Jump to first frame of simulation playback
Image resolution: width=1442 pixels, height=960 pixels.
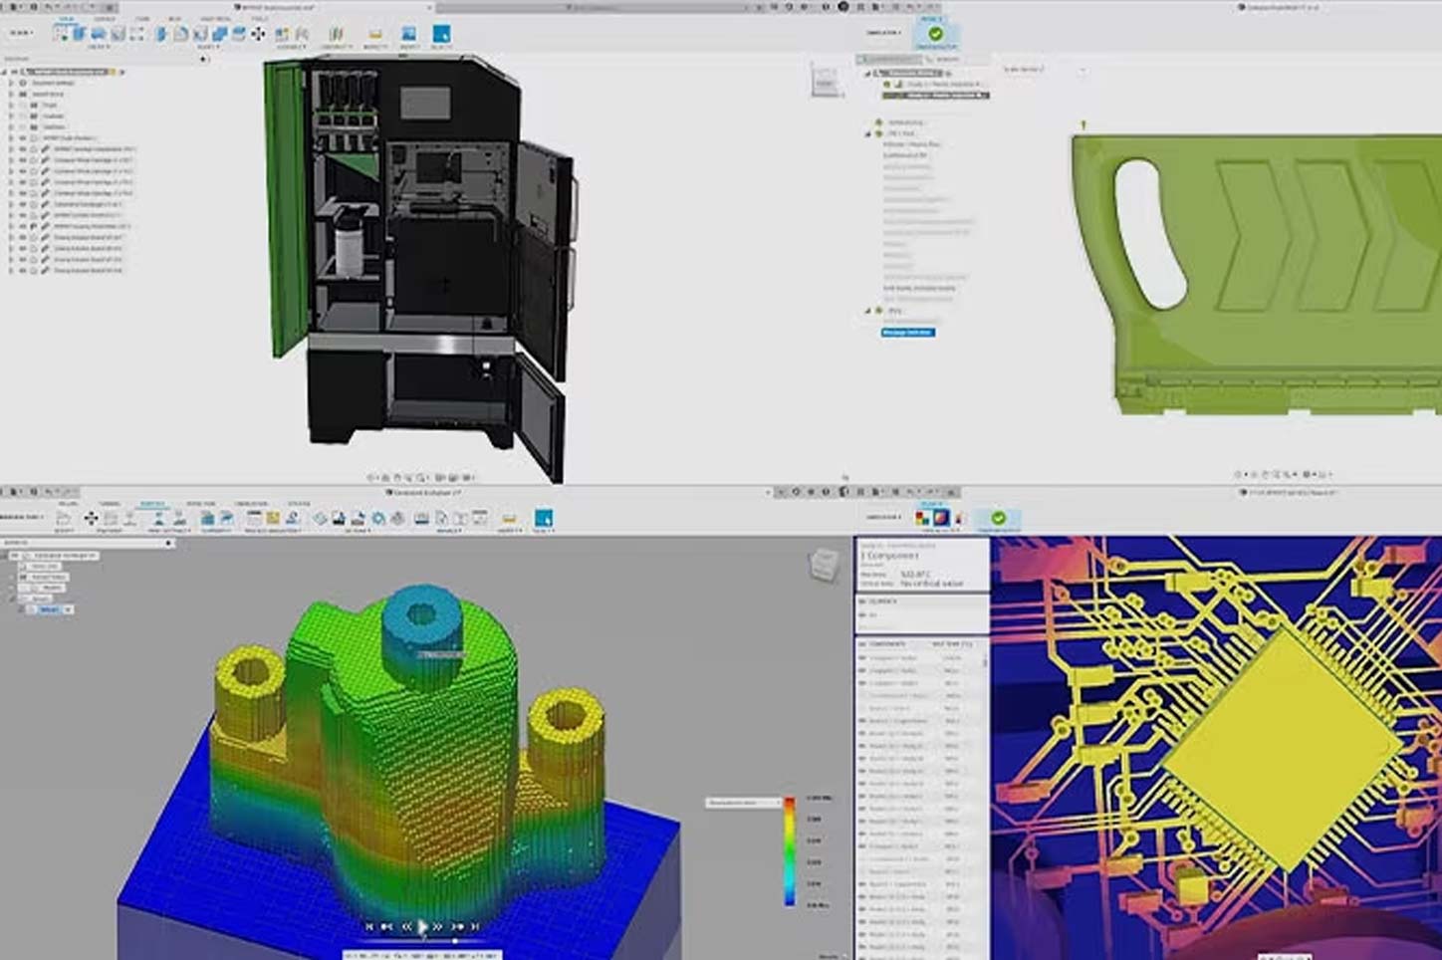(x=369, y=926)
